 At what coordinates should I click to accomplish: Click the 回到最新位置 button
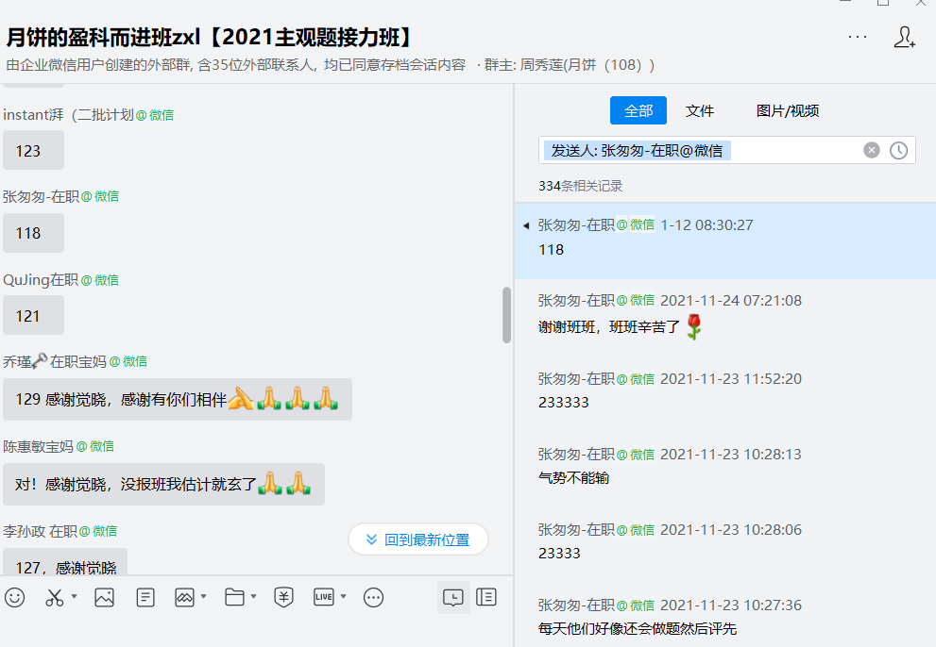[x=418, y=539]
